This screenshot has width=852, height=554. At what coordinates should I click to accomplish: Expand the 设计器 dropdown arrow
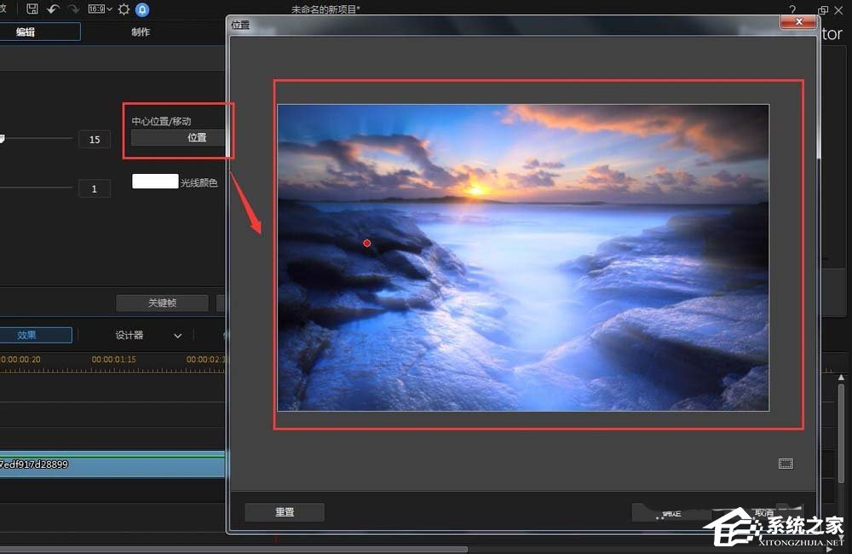point(177,336)
